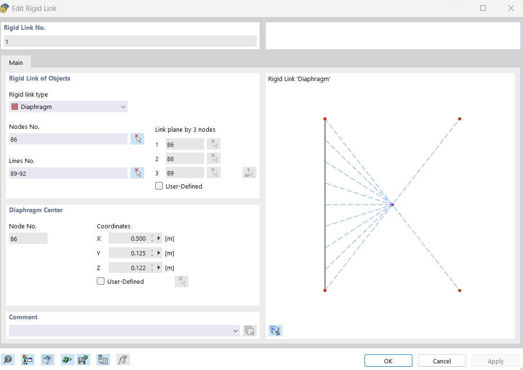Open the comment library icon

click(250, 331)
